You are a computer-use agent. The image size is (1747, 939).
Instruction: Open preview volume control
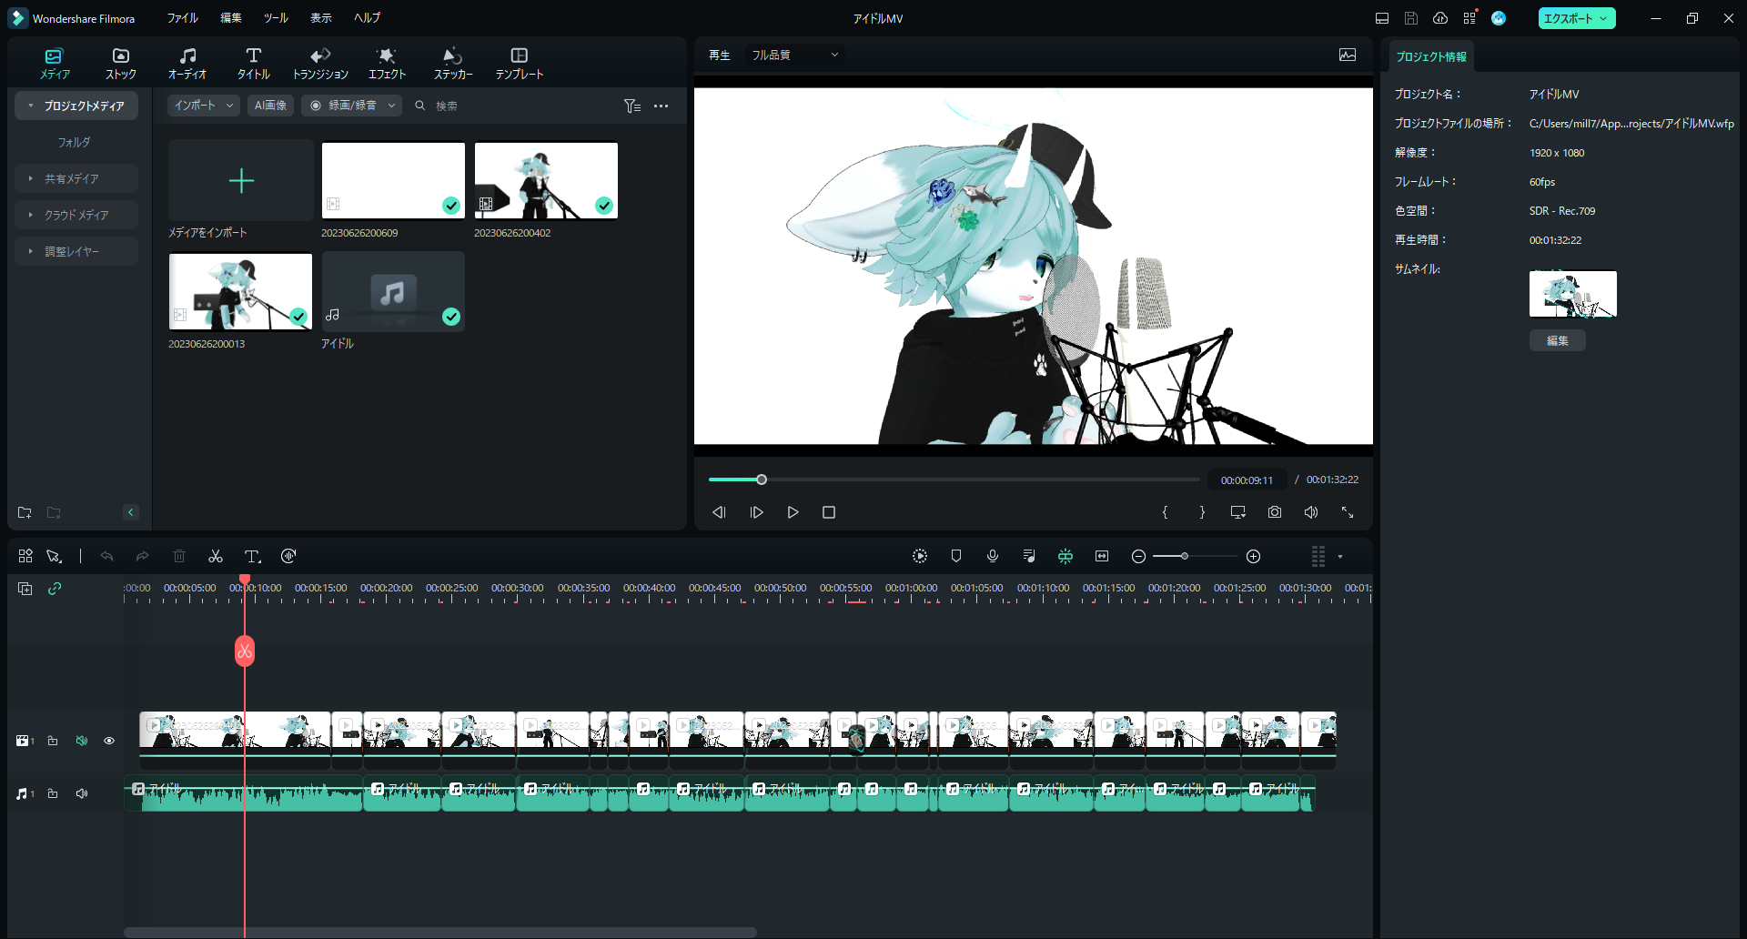point(1311,512)
